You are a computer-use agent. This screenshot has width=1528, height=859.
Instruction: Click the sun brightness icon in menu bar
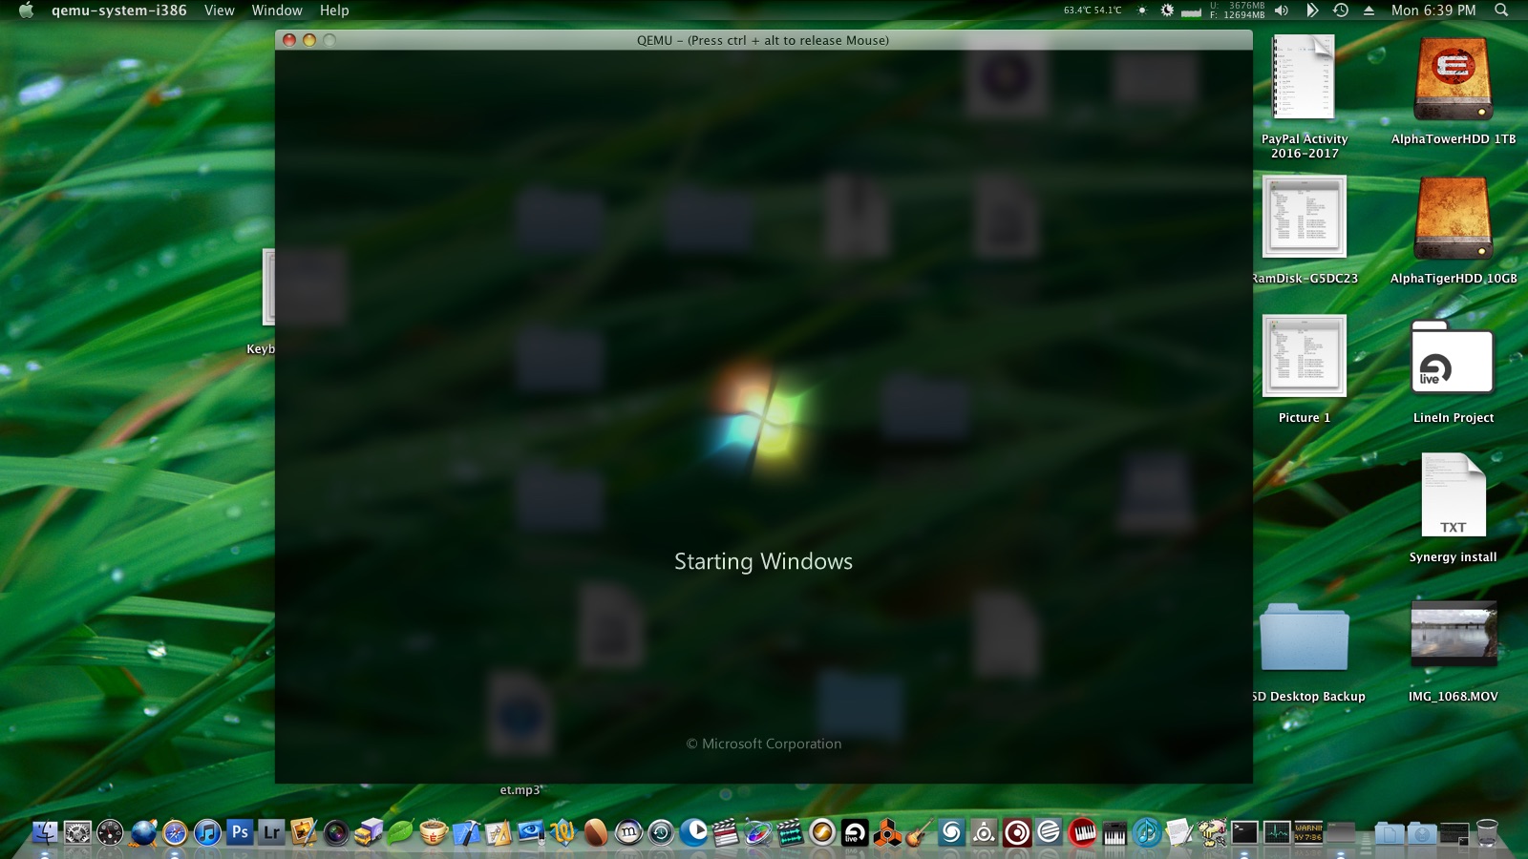coord(1141,10)
